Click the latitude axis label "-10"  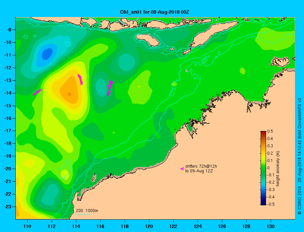tap(8, 42)
